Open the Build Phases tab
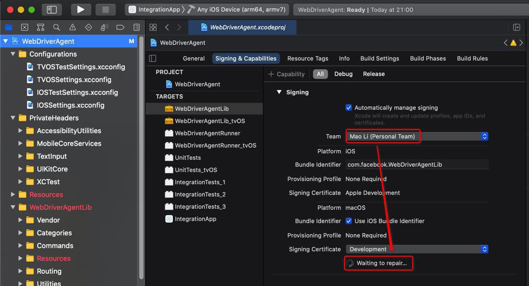The width and height of the screenshot is (529, 286). tap(428, 59)
